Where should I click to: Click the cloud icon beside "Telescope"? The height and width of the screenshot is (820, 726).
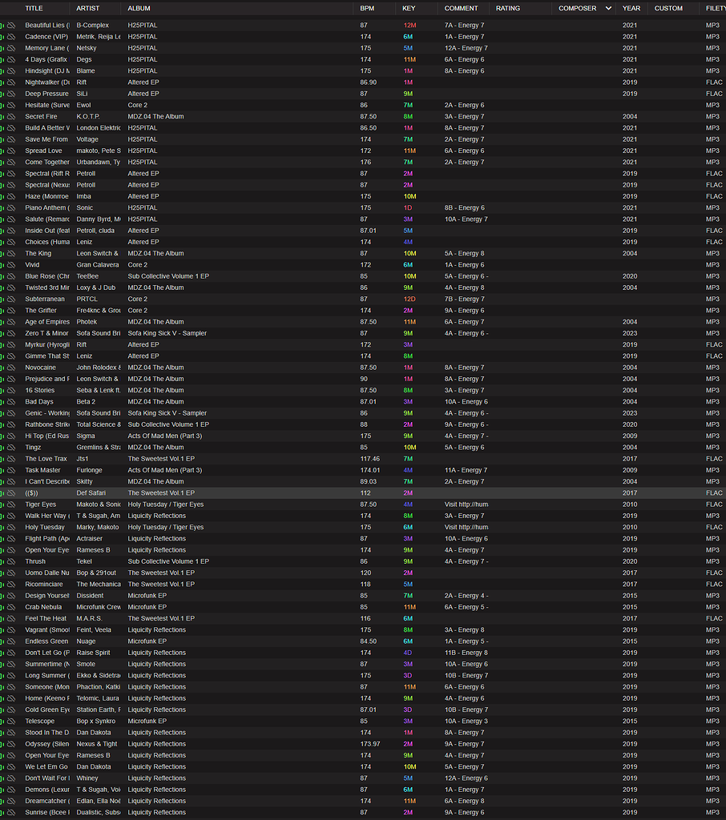[x=11, y=721]
